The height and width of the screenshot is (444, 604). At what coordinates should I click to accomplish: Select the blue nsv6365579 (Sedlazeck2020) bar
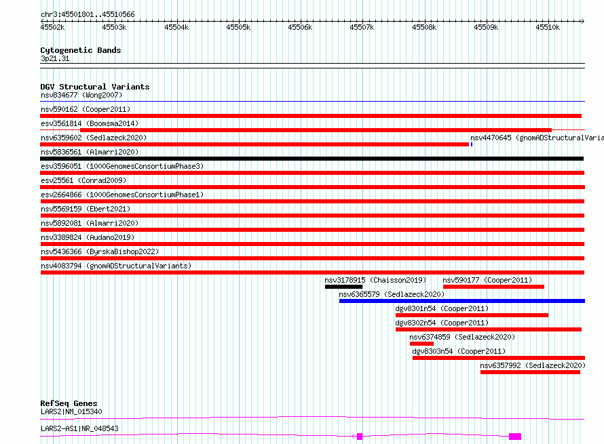point(461,301)
